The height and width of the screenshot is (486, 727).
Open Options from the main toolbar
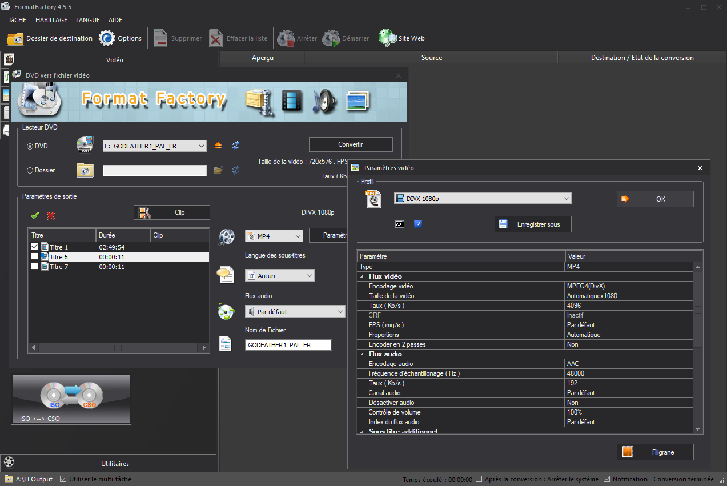click(x=121, y=38)
